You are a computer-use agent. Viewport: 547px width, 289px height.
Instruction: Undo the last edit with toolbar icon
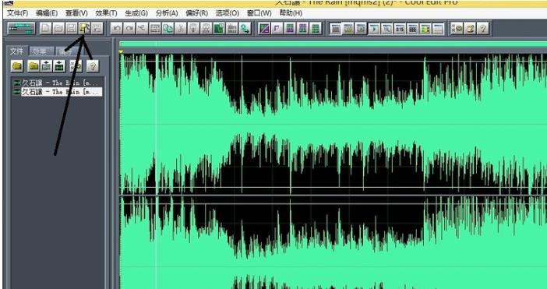click(116, 29)
